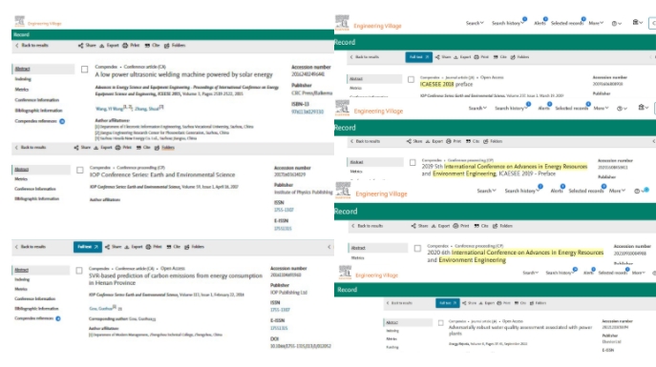Select checkbox next to SVR-based prediction article
This screenshot has height=367, width=656.
(x=79, y=271)
